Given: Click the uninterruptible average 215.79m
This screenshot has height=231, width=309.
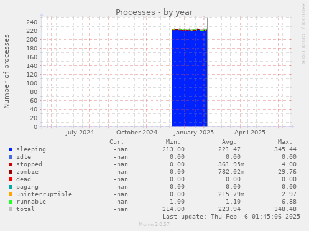Looking at the screenshot, I should pyautogui.click(x=231, y=194).
